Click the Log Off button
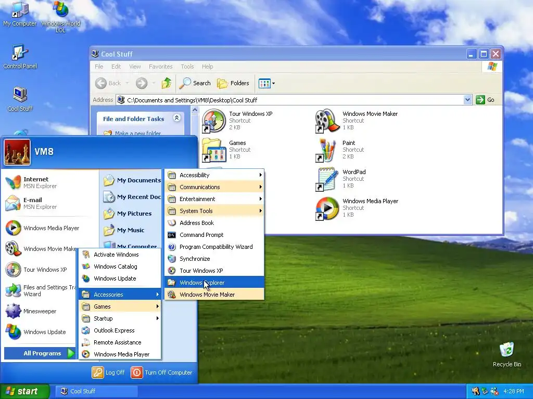This screenshot has height=399, width=533. pos(108,373)
